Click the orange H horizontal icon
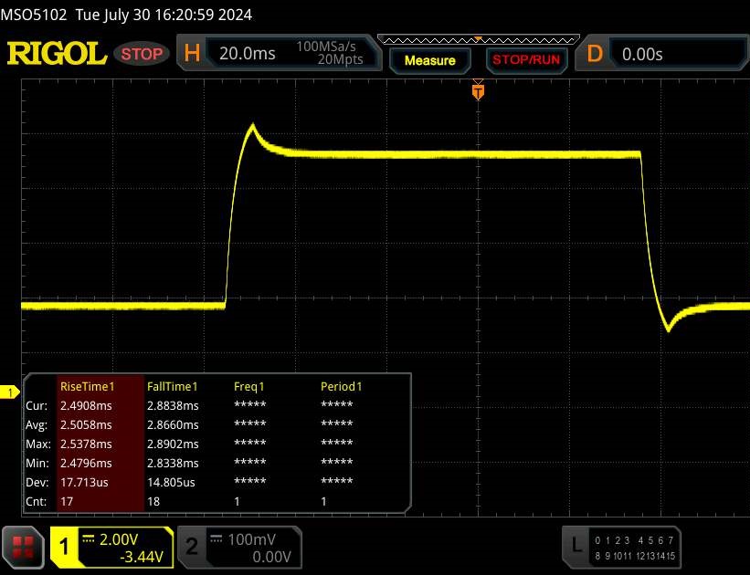The width and height of the screenshot is (750, 575). 192,53
